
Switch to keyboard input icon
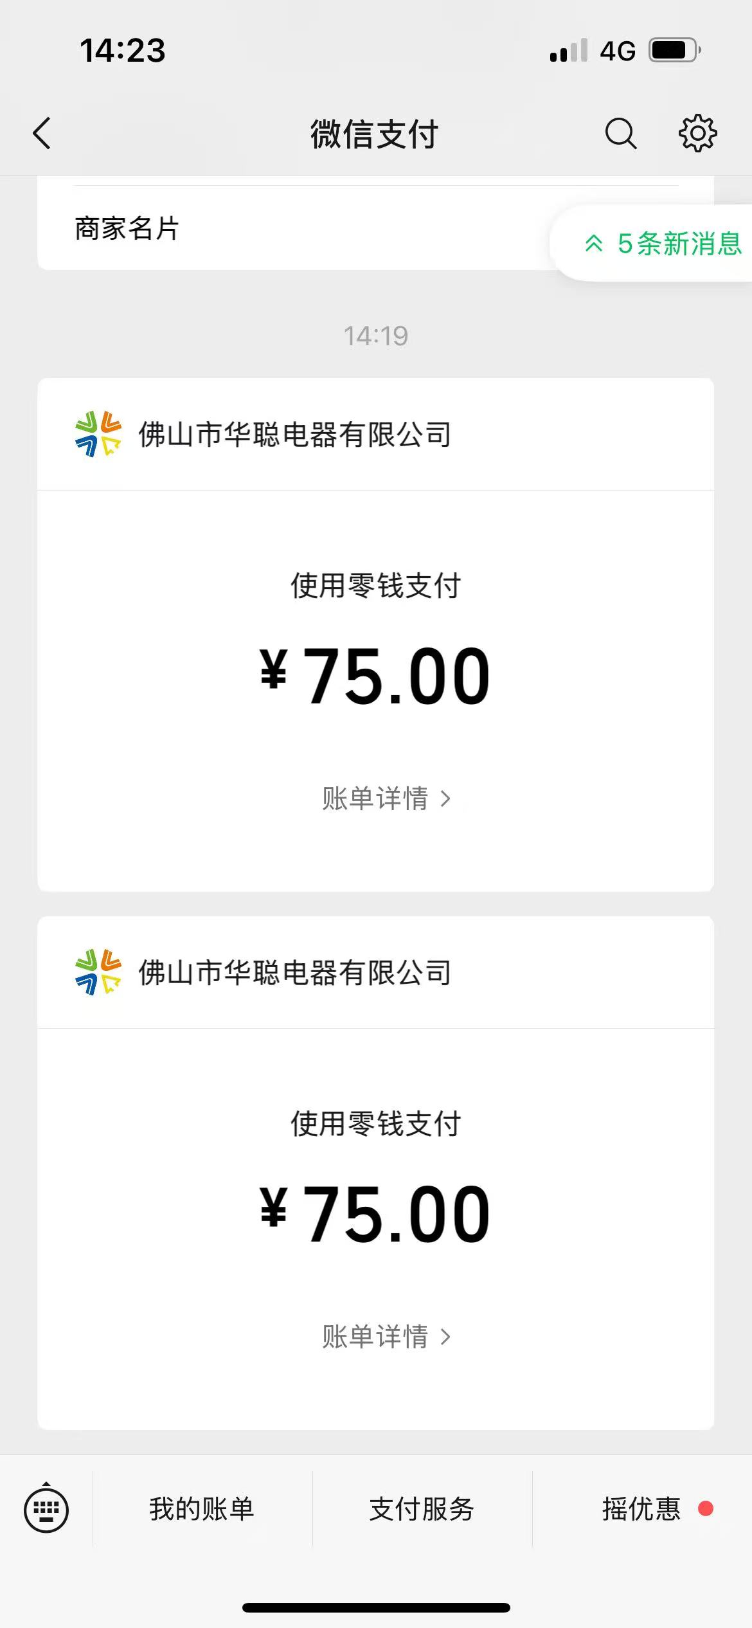click(x=46, y=1508)
